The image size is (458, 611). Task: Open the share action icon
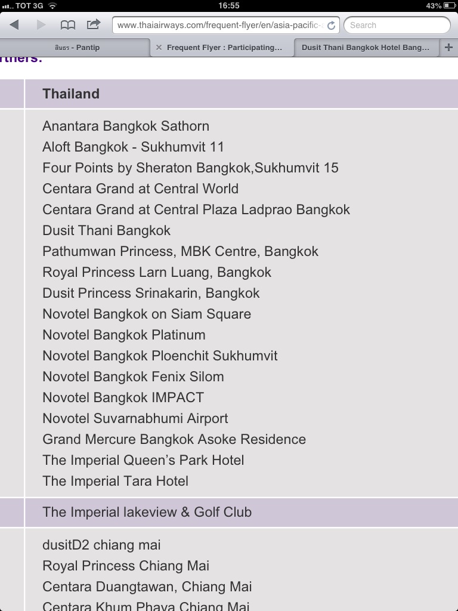[x=94, y=24]
